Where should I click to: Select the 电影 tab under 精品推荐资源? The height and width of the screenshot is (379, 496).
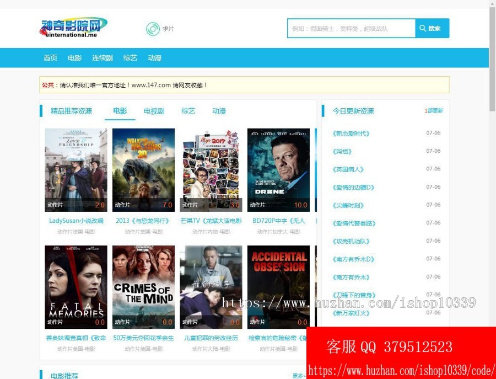120,111
